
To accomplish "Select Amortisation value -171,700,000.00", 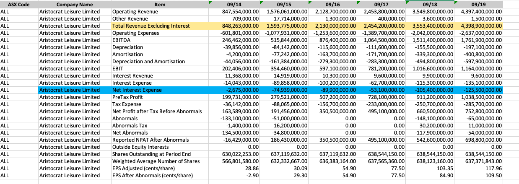I will [x=381, y=54].
